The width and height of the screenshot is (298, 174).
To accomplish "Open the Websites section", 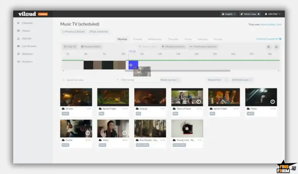I will click(x=27, y=54).
